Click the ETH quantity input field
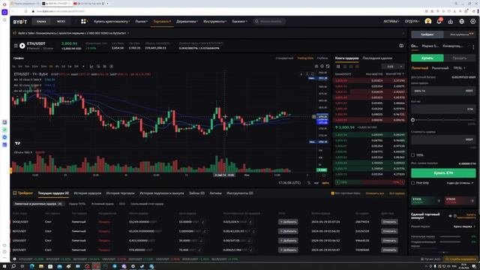Viewport: 480px width, 270px height. tap(443, 109)
